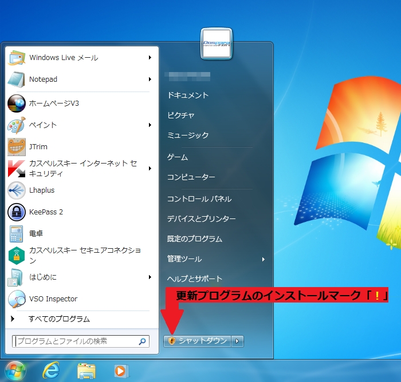Expand はじめに submenu arrow
401x382 pixels.
pos(150,277)
